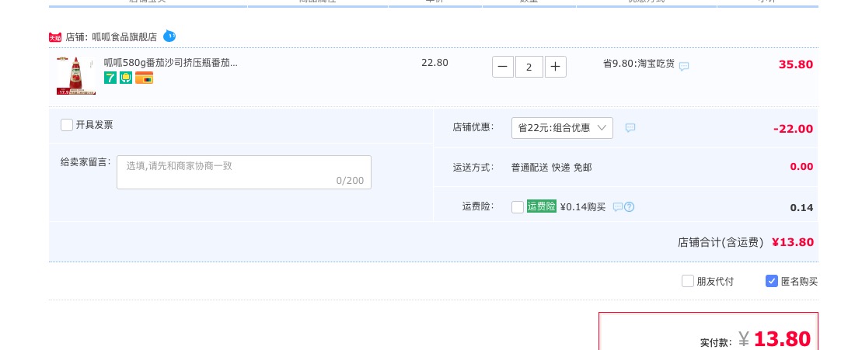Click the 店铺优惠 label
The height and width of the screenshot is (350, 841).
tap(473, 127)
